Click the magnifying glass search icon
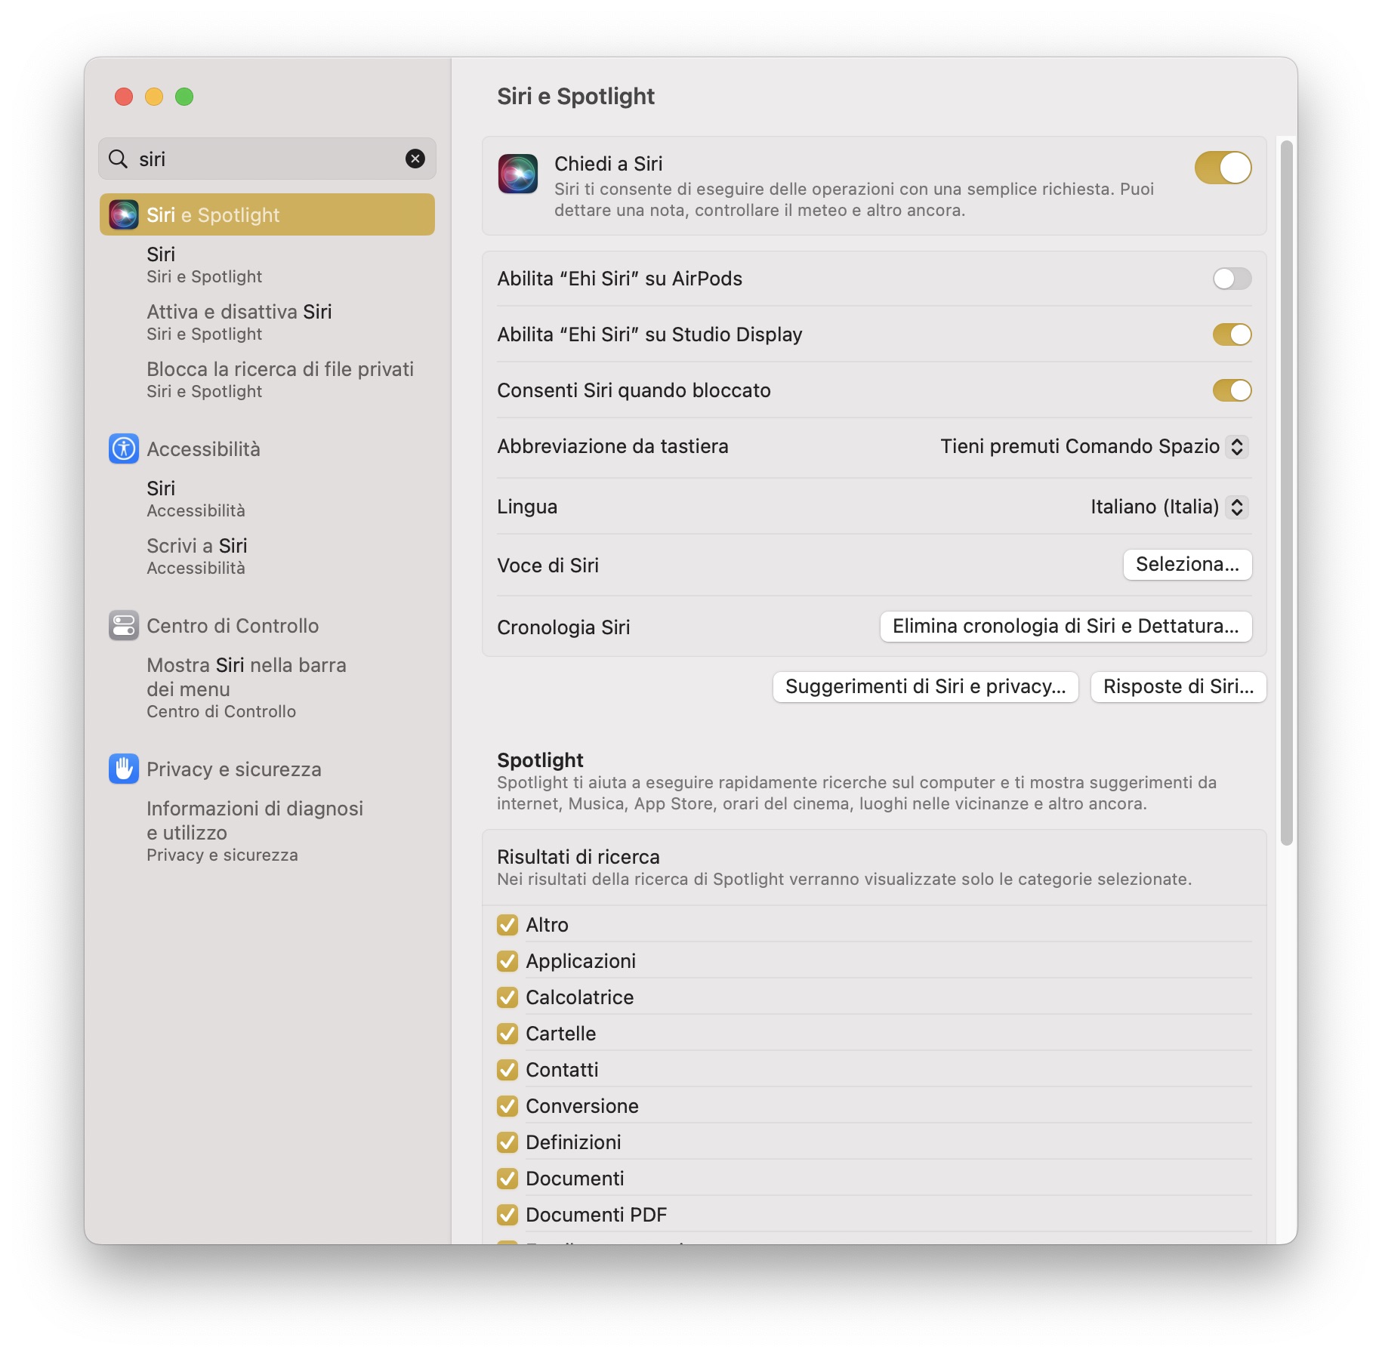This screenshot has height=1356, width=1382. (118, 159)
